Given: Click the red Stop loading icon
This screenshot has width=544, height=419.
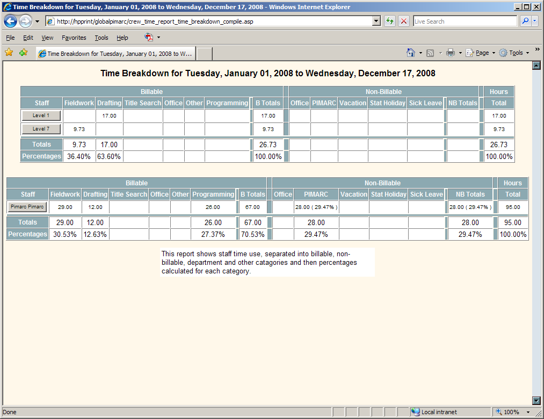Looking at the screenshot, I should 403,21.
